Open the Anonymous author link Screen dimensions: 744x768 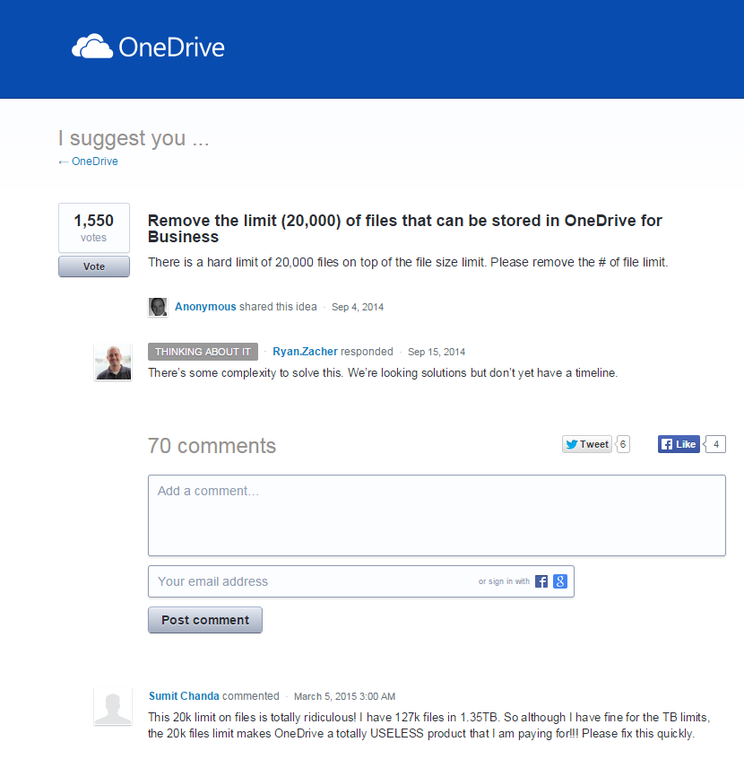click(205, 307)
